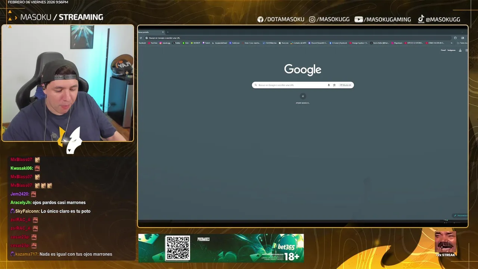478x269 pixels.
Task: Click chat message 'ojos pardos casi marrones'
Action: (59, 202)
